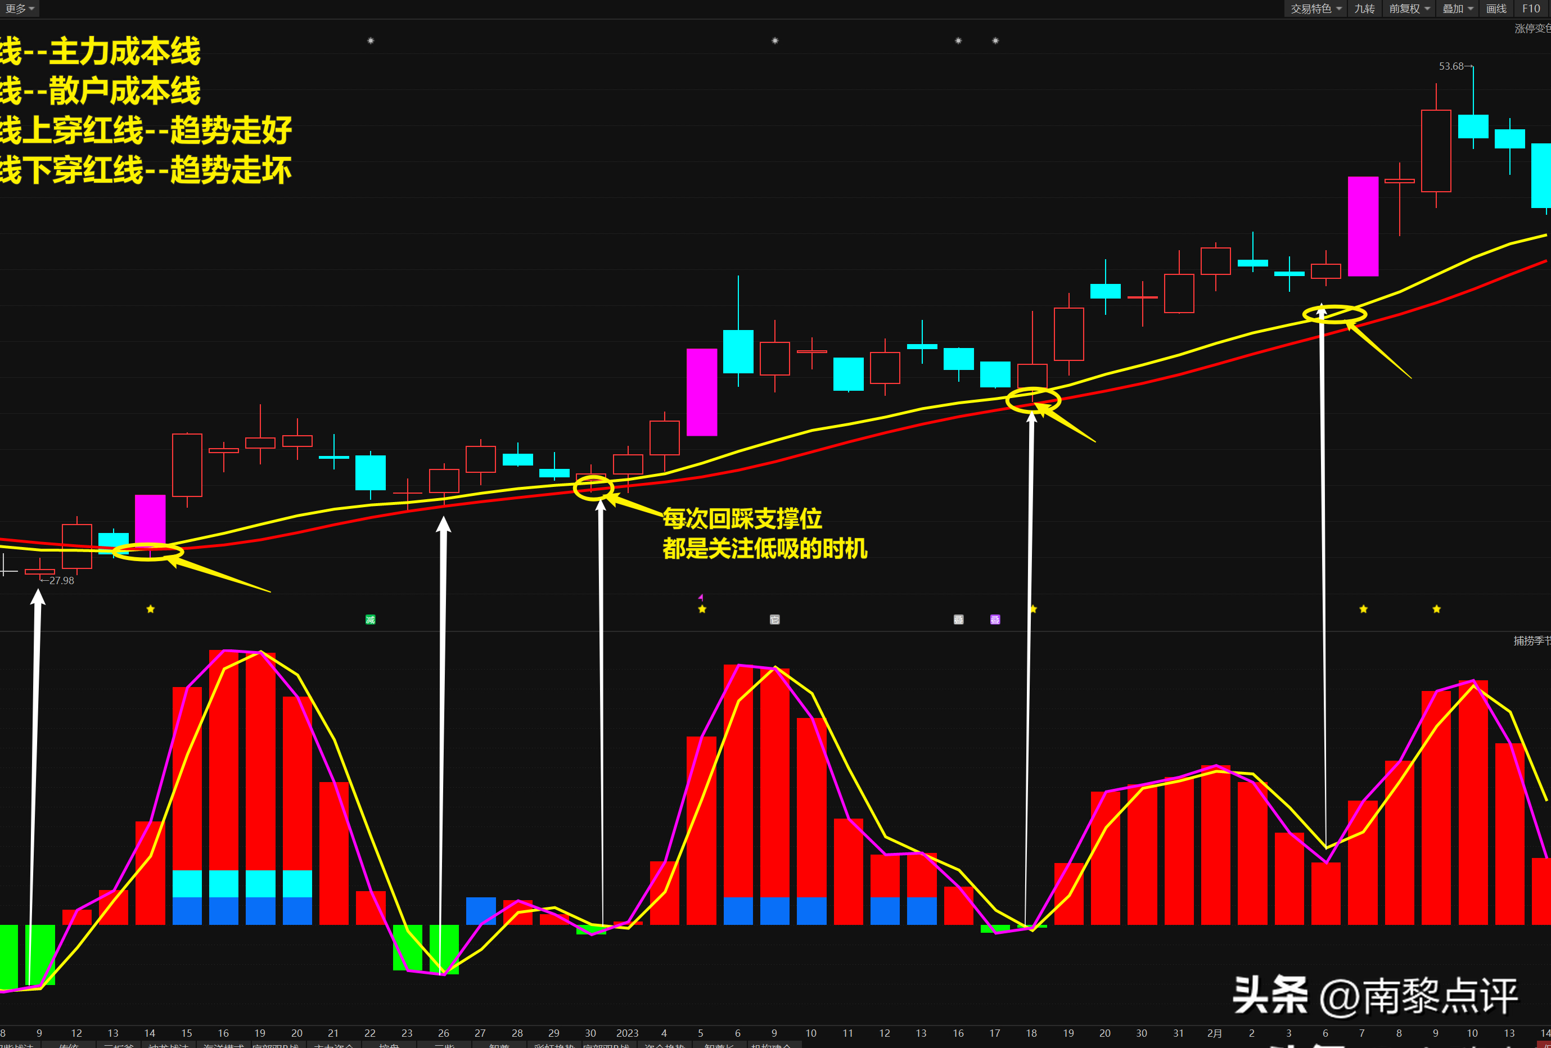Select the 2023 date label on time axis
The width and height of the screenshot is (1551, 1048).
(x=628, y=1033)
